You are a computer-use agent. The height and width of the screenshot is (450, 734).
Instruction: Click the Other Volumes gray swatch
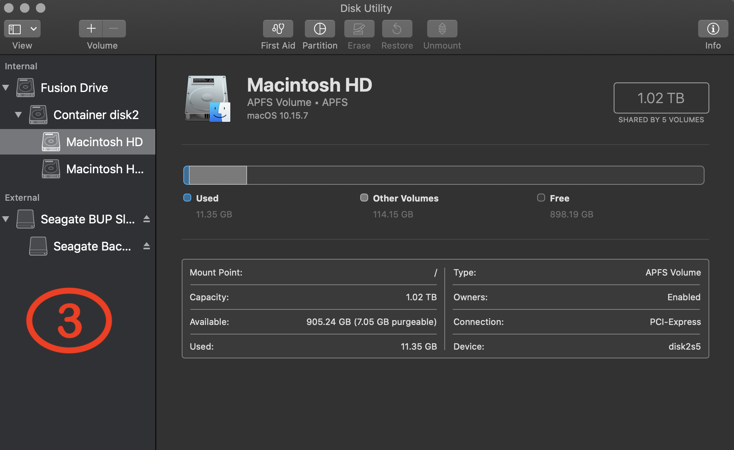364,198
